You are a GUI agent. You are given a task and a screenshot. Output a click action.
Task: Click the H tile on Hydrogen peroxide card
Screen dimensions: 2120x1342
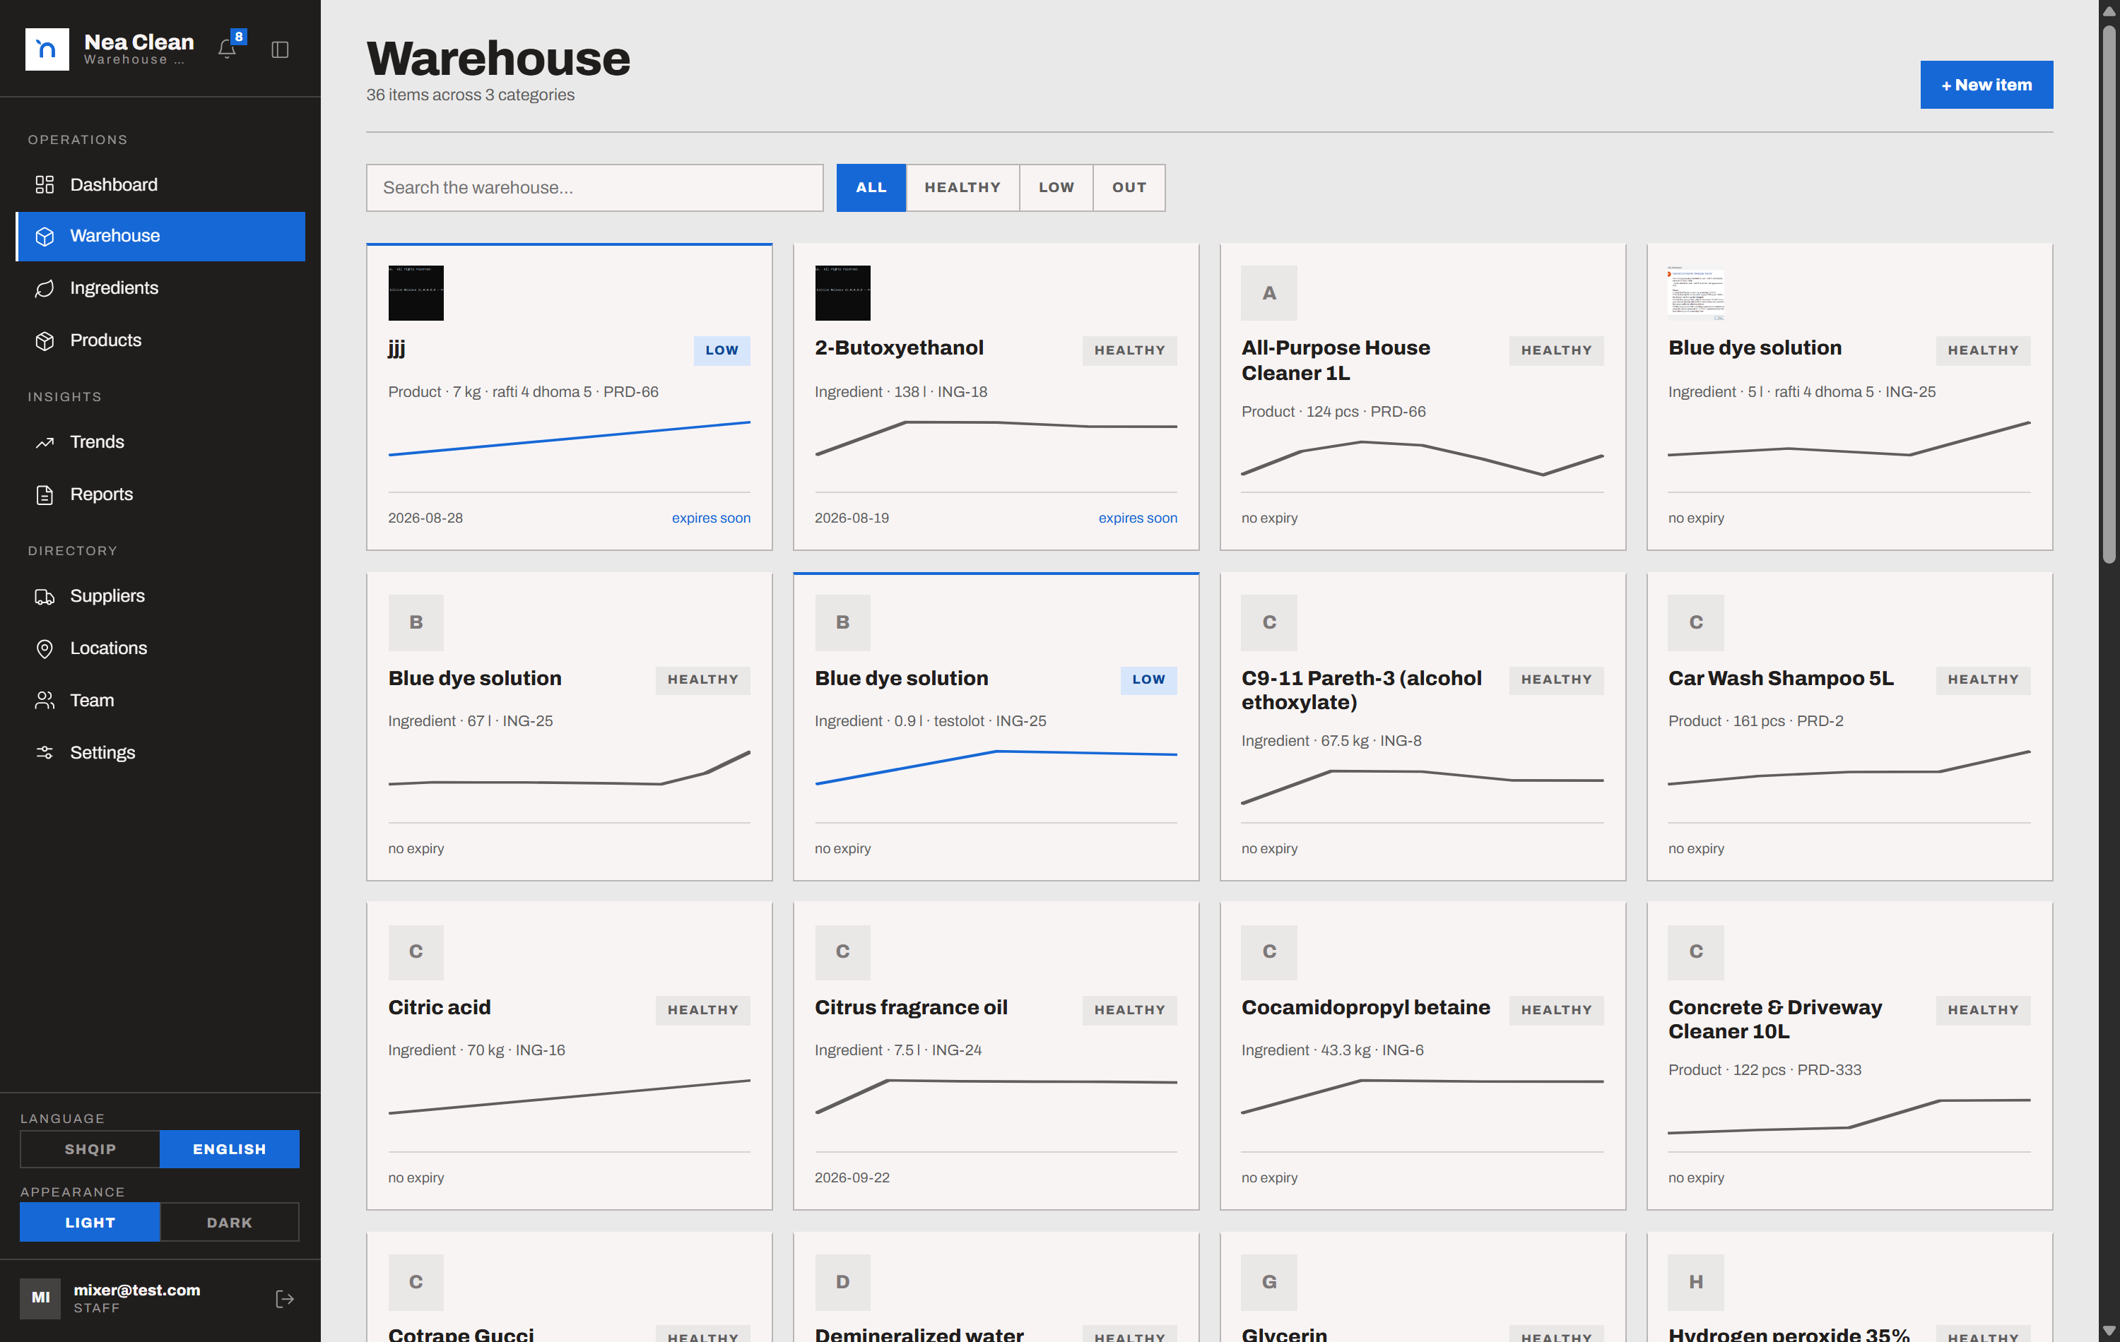(1696, 1281)
